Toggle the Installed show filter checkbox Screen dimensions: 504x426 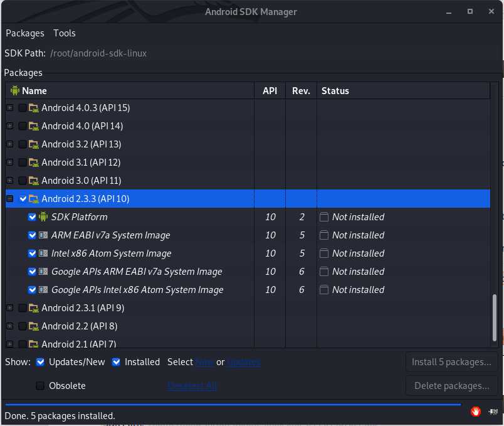(116, 362)
